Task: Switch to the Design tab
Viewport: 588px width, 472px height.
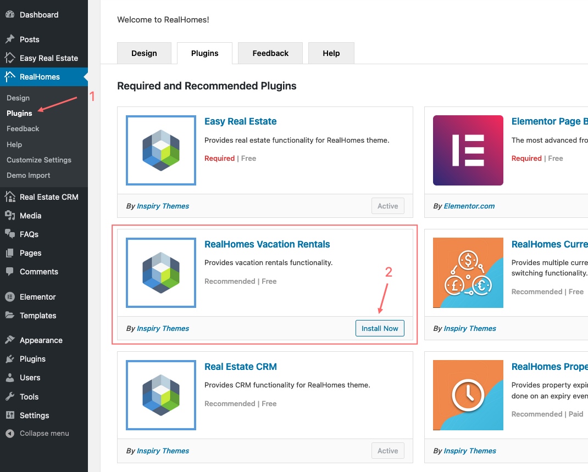Action: click(x=145, y=53)
